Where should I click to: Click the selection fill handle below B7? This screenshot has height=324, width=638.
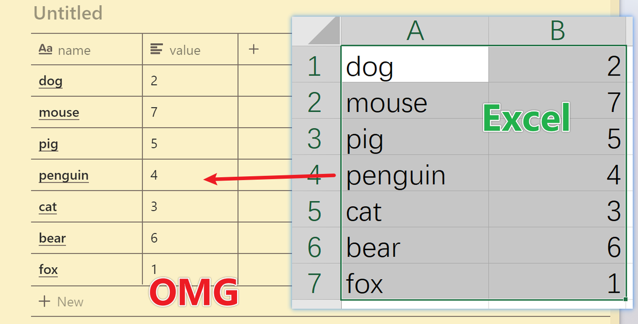625,299
